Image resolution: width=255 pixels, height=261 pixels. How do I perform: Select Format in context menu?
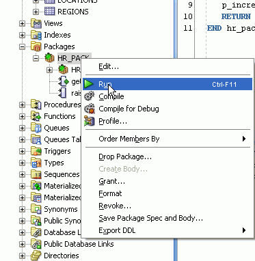pos(167,193)
